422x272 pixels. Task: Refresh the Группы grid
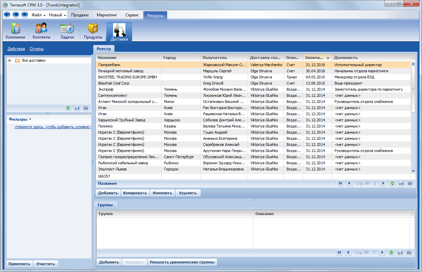tap(391, 253)
